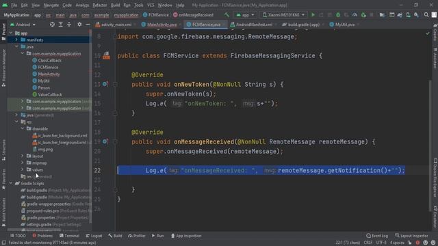Collapse the drawable folder
This screenshot has height=246, width=438.
click(23, 128)
